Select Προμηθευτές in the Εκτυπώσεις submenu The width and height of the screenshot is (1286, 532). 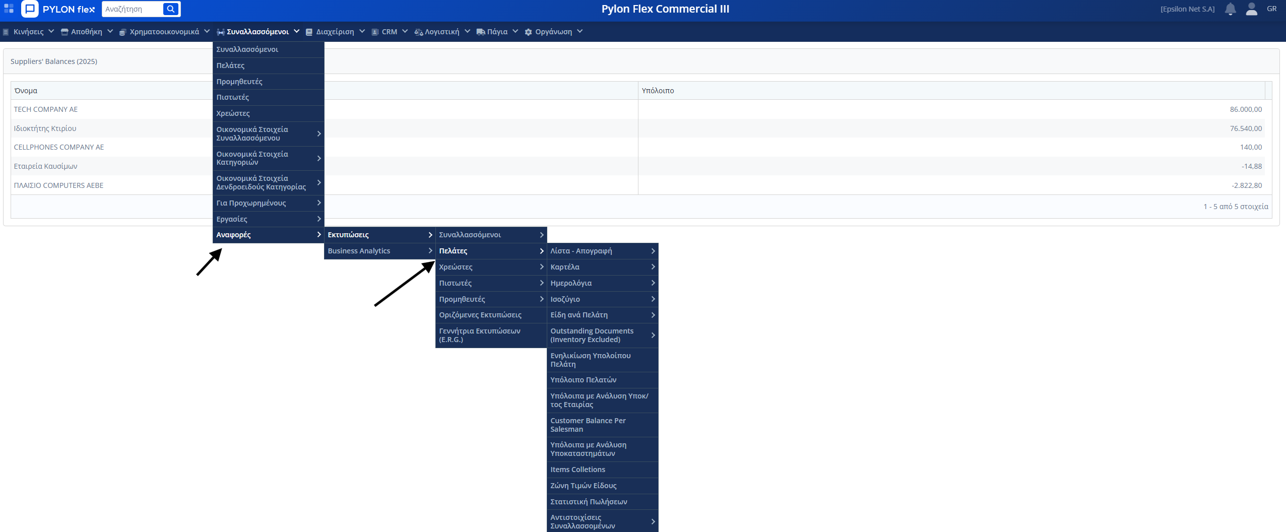pyautogui.click(x=491, y=299)
